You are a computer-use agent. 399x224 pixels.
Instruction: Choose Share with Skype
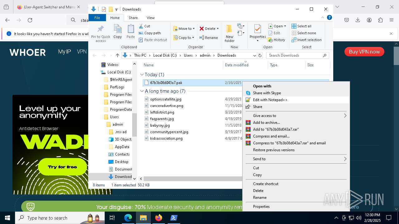(296, 93)
